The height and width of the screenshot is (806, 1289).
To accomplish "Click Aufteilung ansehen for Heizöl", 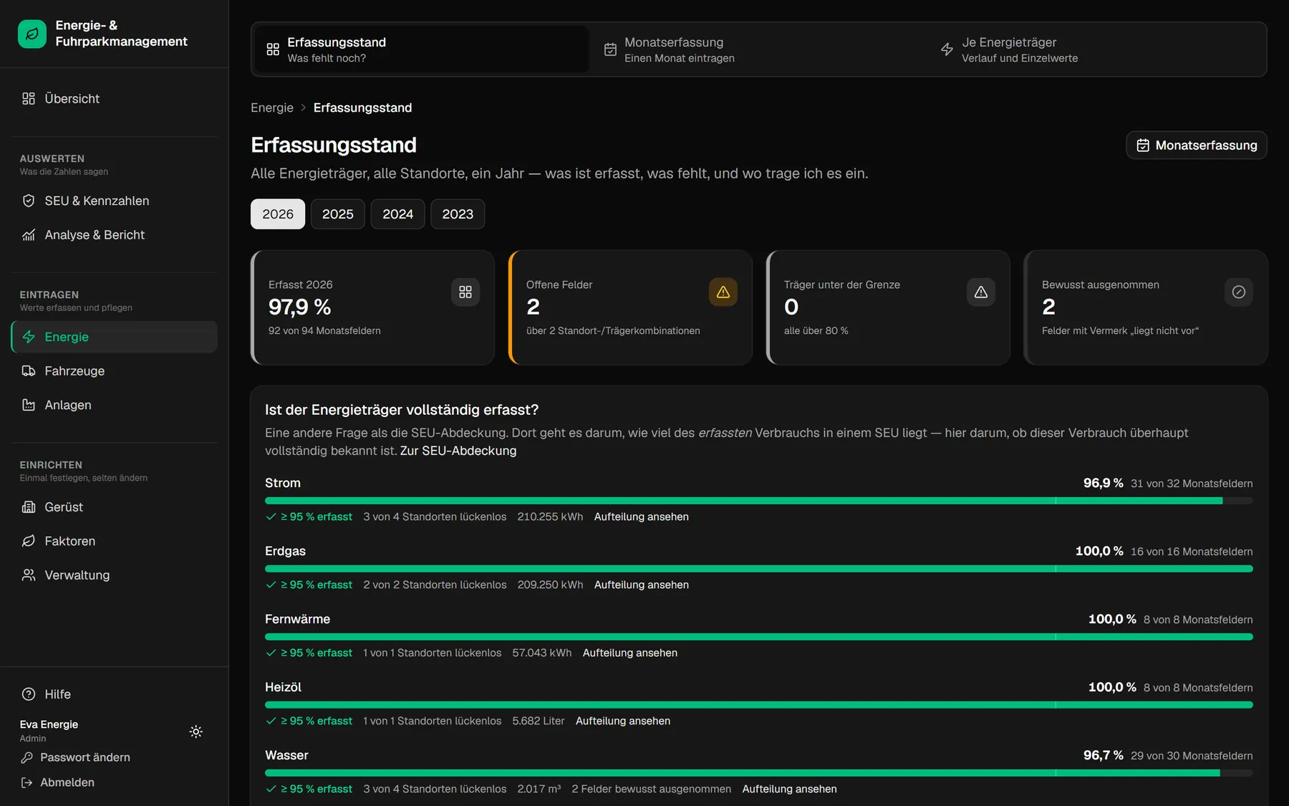I will point(623,721).
